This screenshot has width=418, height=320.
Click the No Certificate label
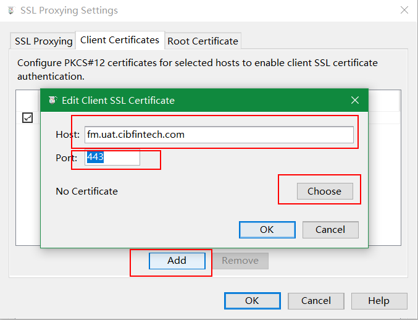(x=87, y=192)
